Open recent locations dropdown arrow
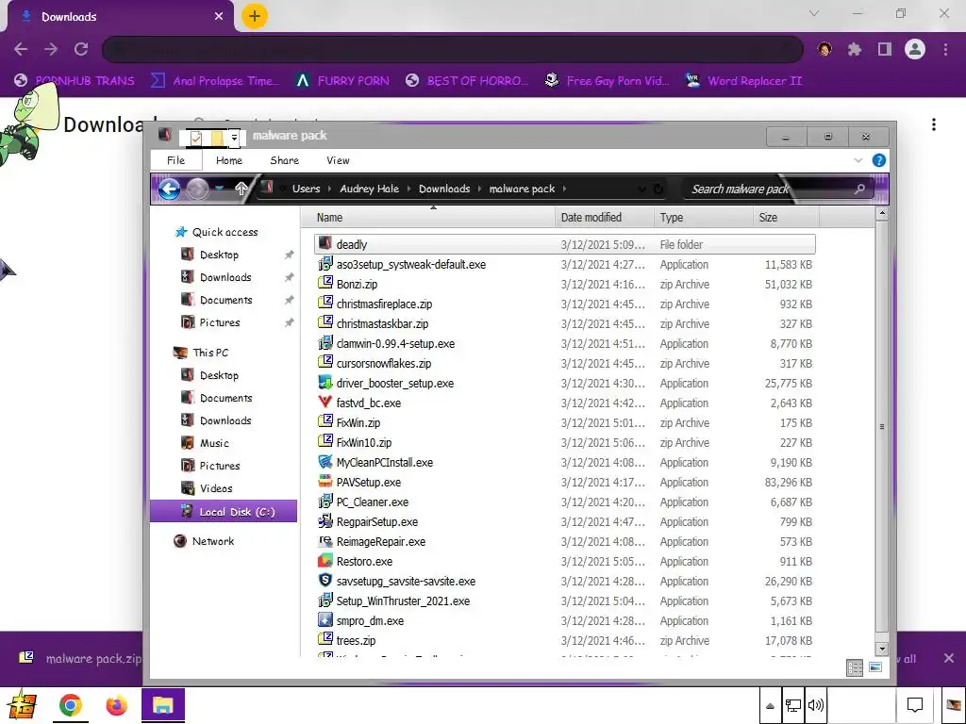 tap(219, 189)
